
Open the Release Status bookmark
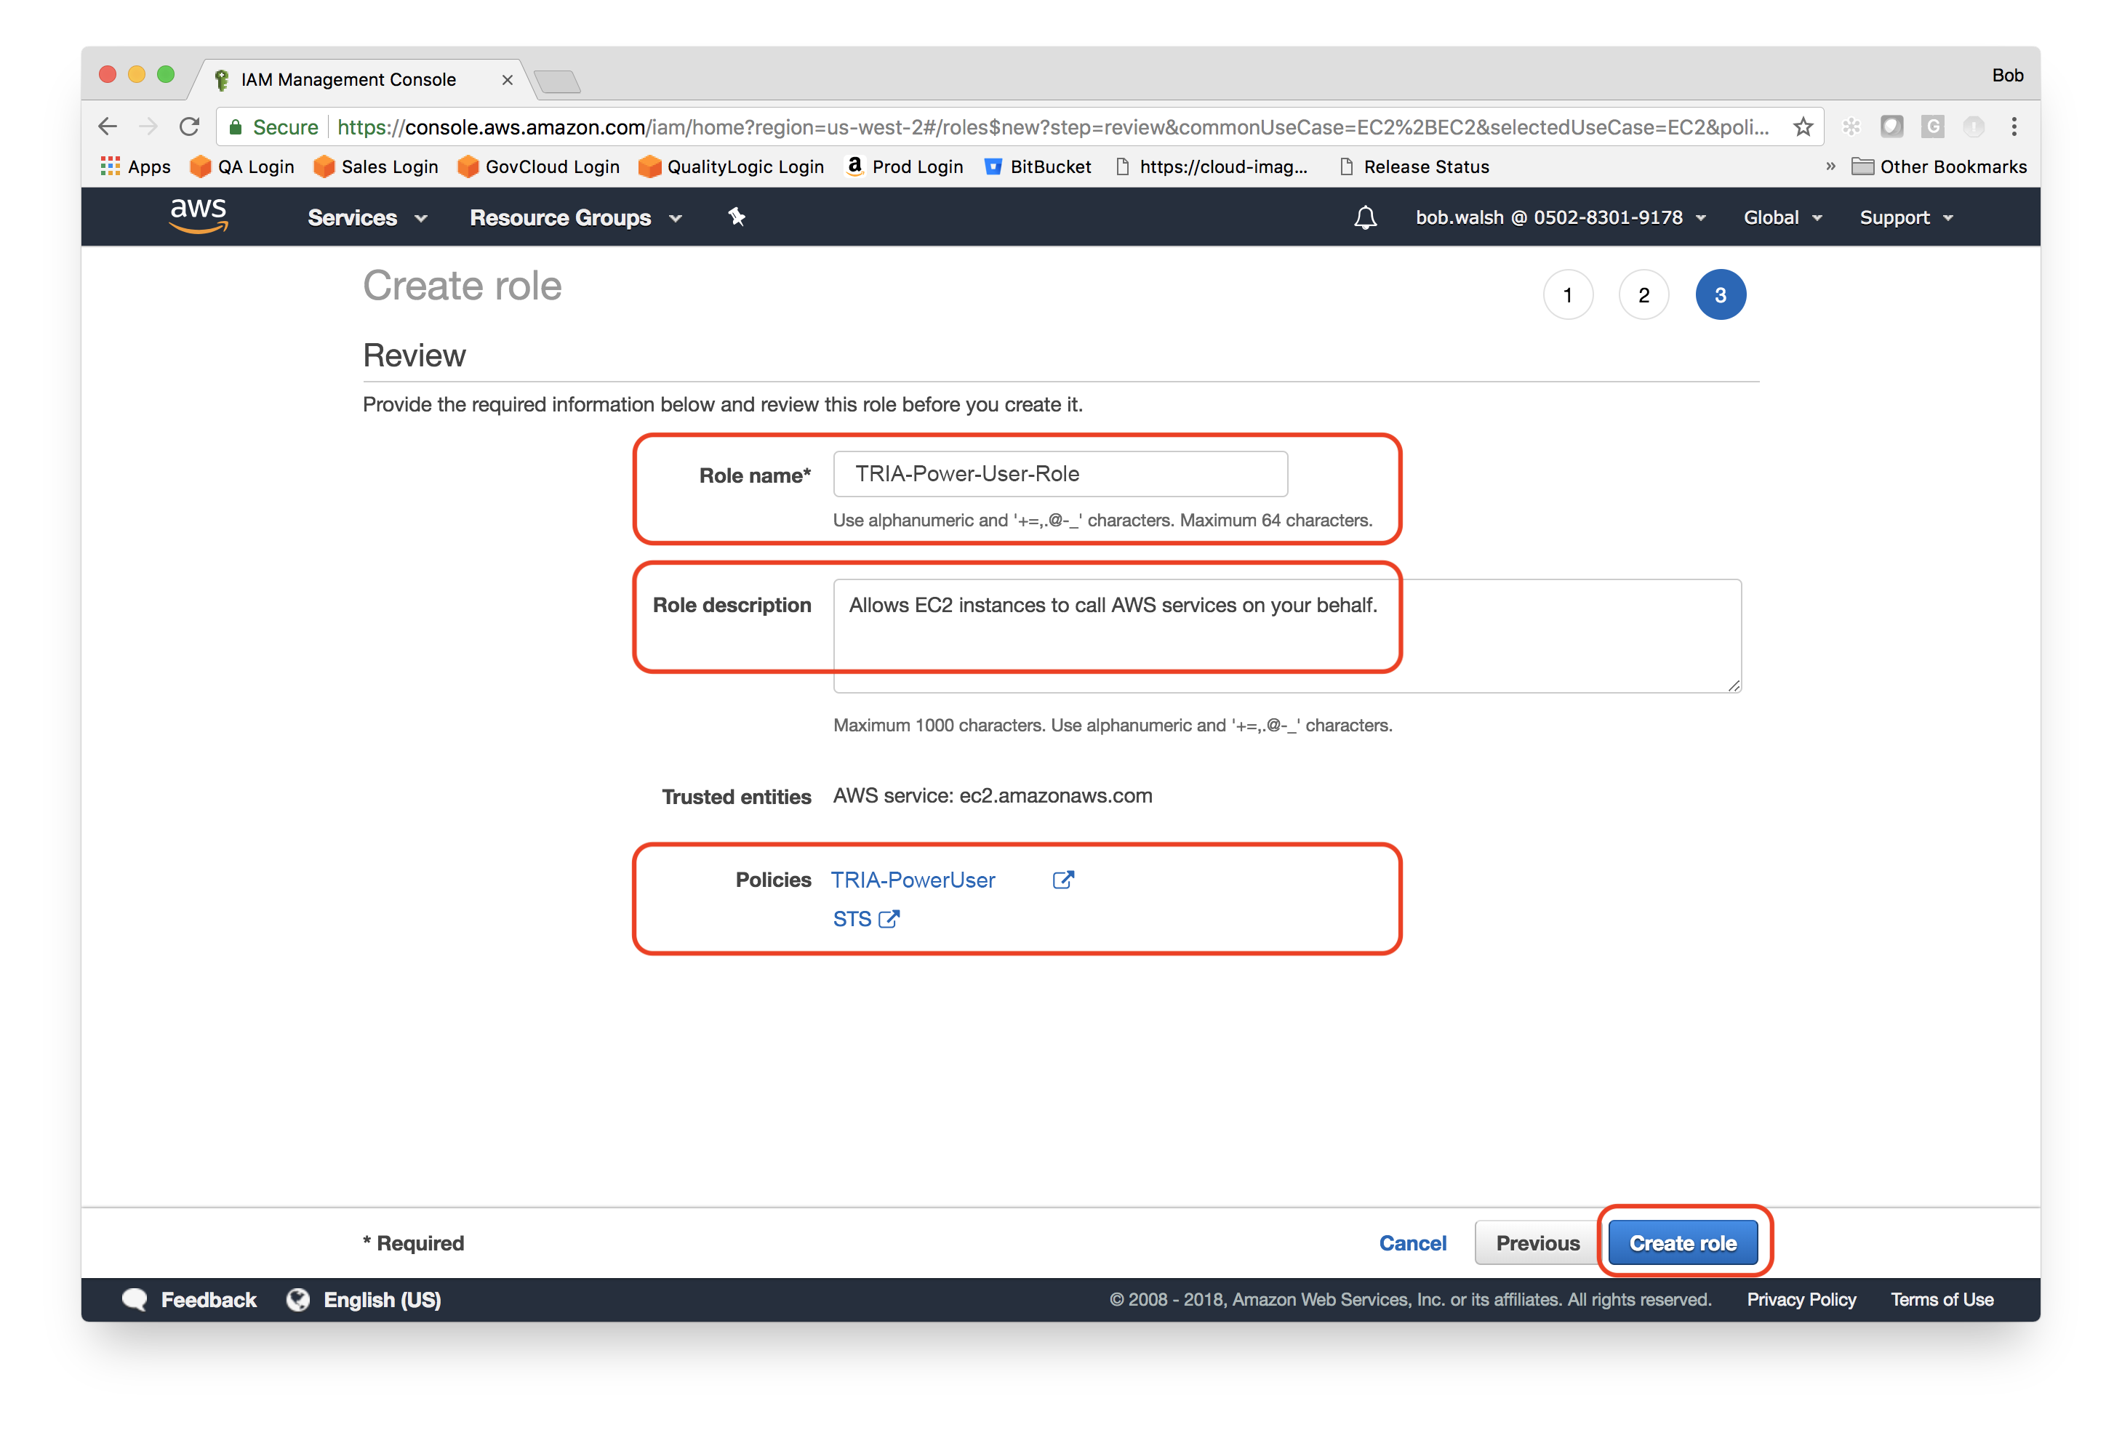pyautogui.click(x=1414, y=166)
